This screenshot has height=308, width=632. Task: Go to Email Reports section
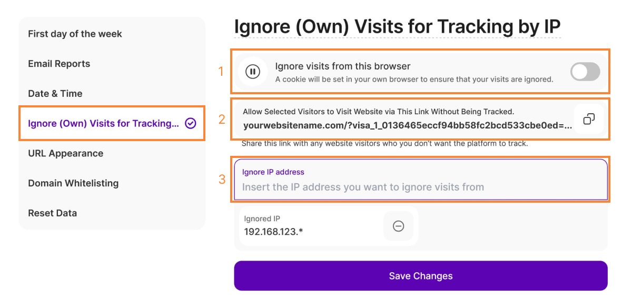click(x=59, y=64)
